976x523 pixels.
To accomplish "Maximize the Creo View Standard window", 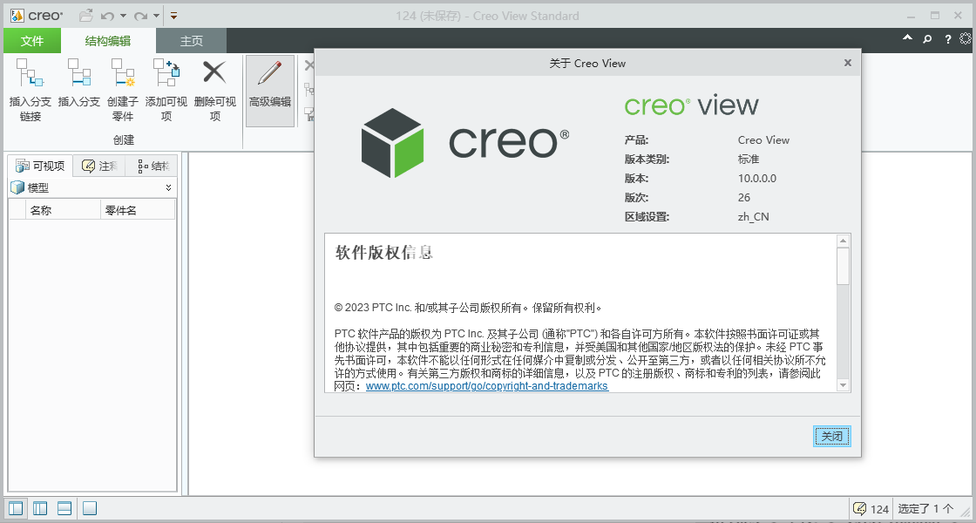I will 935,16.
